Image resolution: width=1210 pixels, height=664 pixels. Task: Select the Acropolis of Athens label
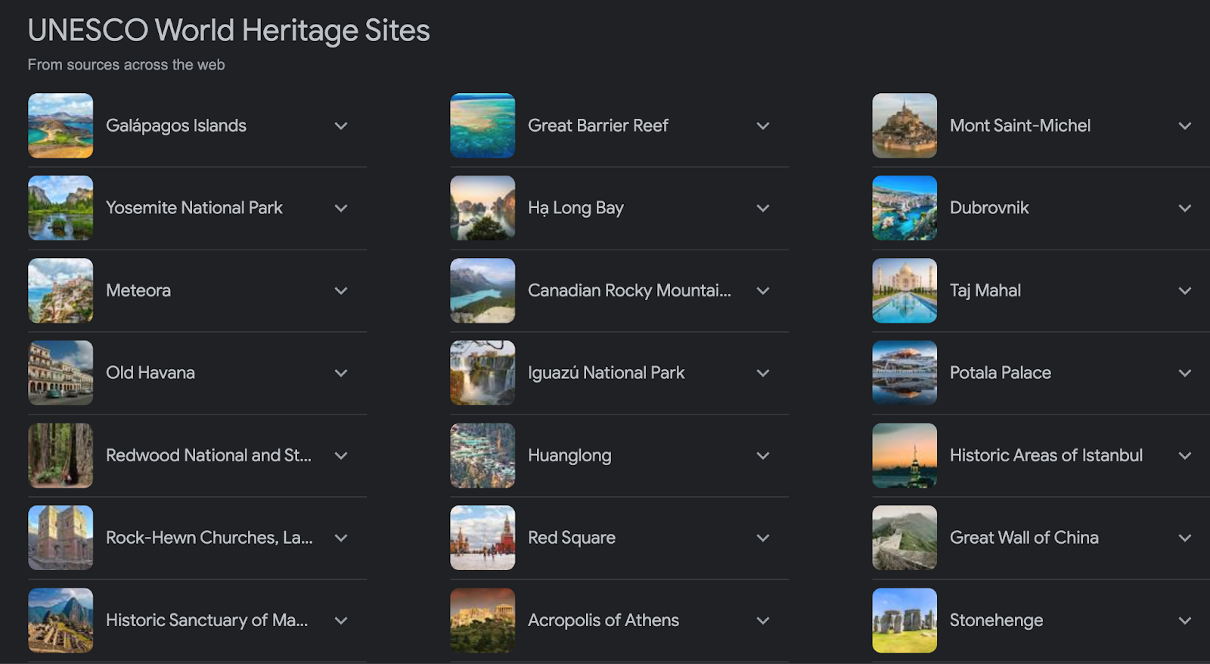603,620
